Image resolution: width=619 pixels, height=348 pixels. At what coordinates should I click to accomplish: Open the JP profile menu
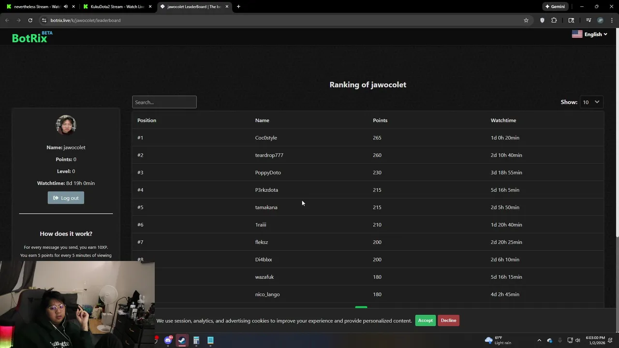coord(600,20)
